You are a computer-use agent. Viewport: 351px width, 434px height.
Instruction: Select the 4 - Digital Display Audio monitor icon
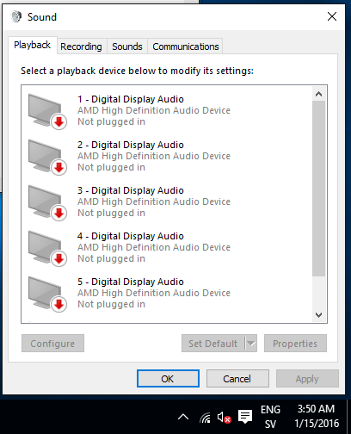tap(47, 248)
